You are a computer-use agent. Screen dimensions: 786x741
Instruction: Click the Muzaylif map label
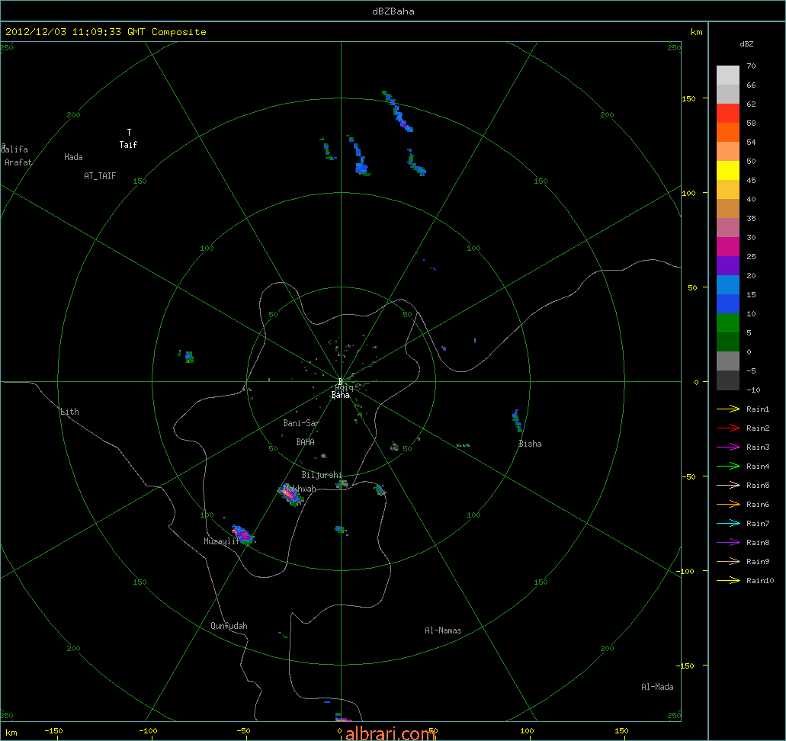[221, 541]
